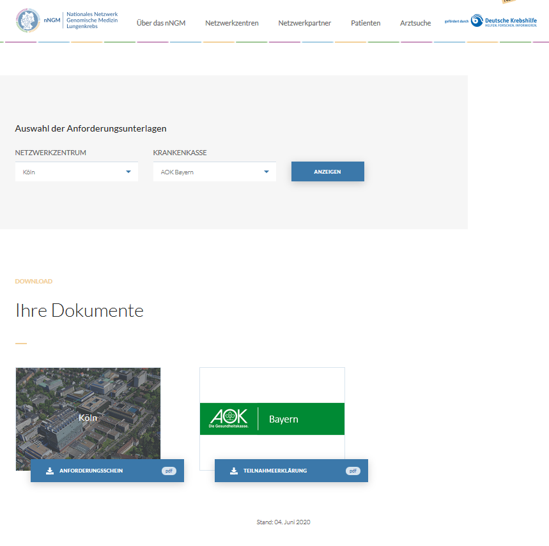This screenshot has height=546, width=549.
Task: Download the Teilnahmeerklärung document
Action: [x=291, y=471]
